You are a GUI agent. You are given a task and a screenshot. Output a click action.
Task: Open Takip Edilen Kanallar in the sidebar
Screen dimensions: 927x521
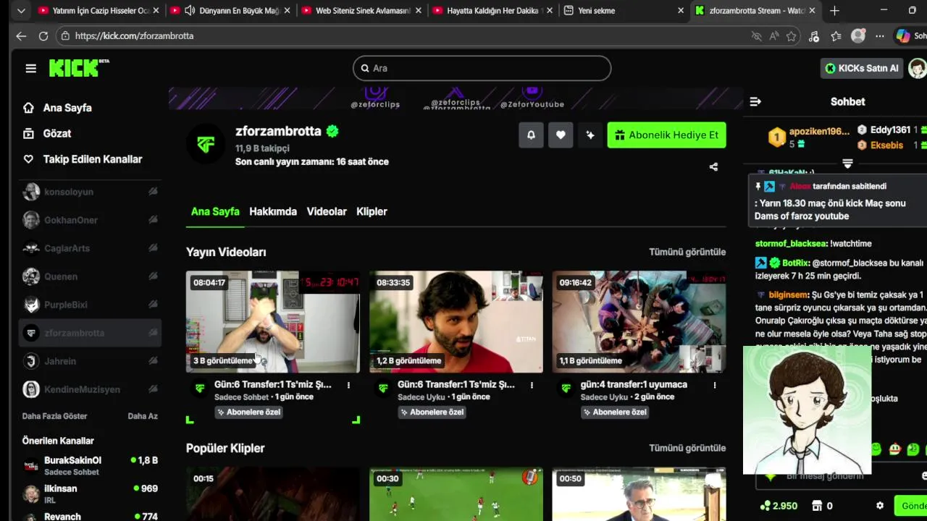93,159
